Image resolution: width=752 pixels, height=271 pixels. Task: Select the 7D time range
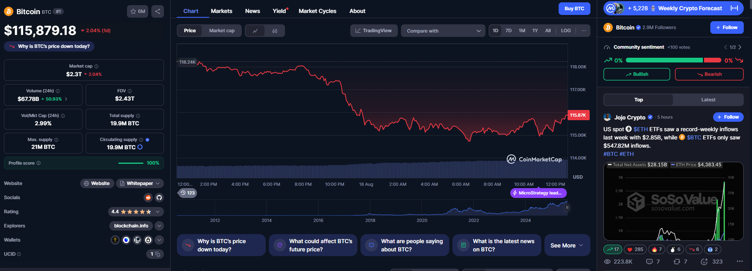508,31
